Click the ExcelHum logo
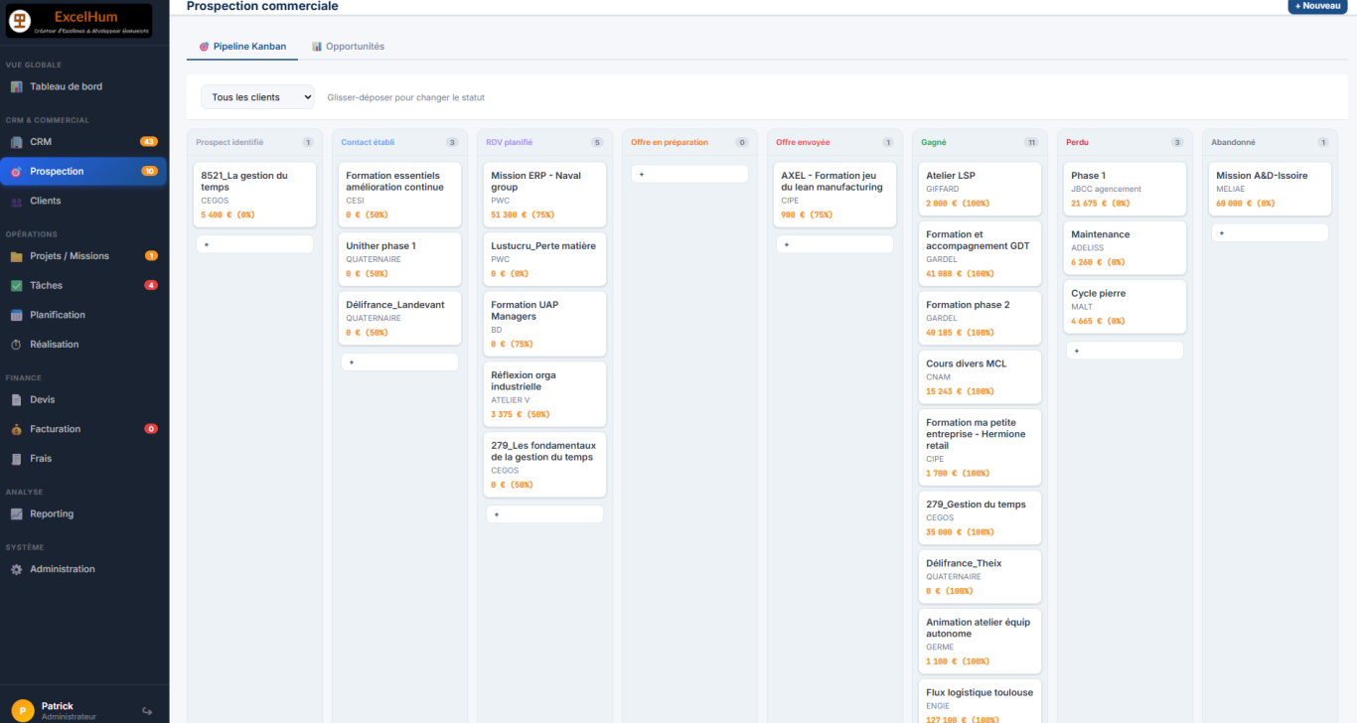Image resolution: width=1357 pixels, height=723 pixels. click(x=79, y=21)
